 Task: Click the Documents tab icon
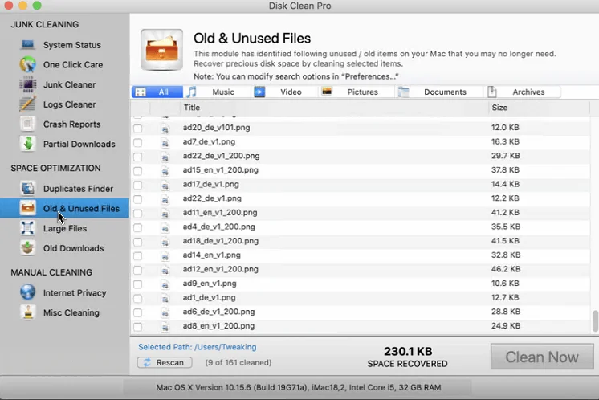click(403, 92)
